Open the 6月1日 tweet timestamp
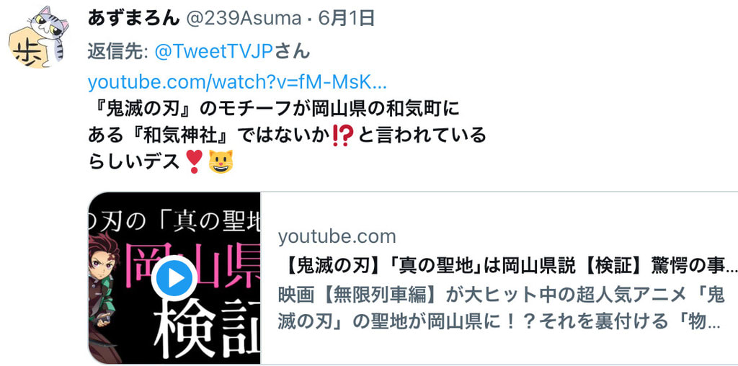The width and height of the screenshot is (738, 366). [x=347, y=18]
